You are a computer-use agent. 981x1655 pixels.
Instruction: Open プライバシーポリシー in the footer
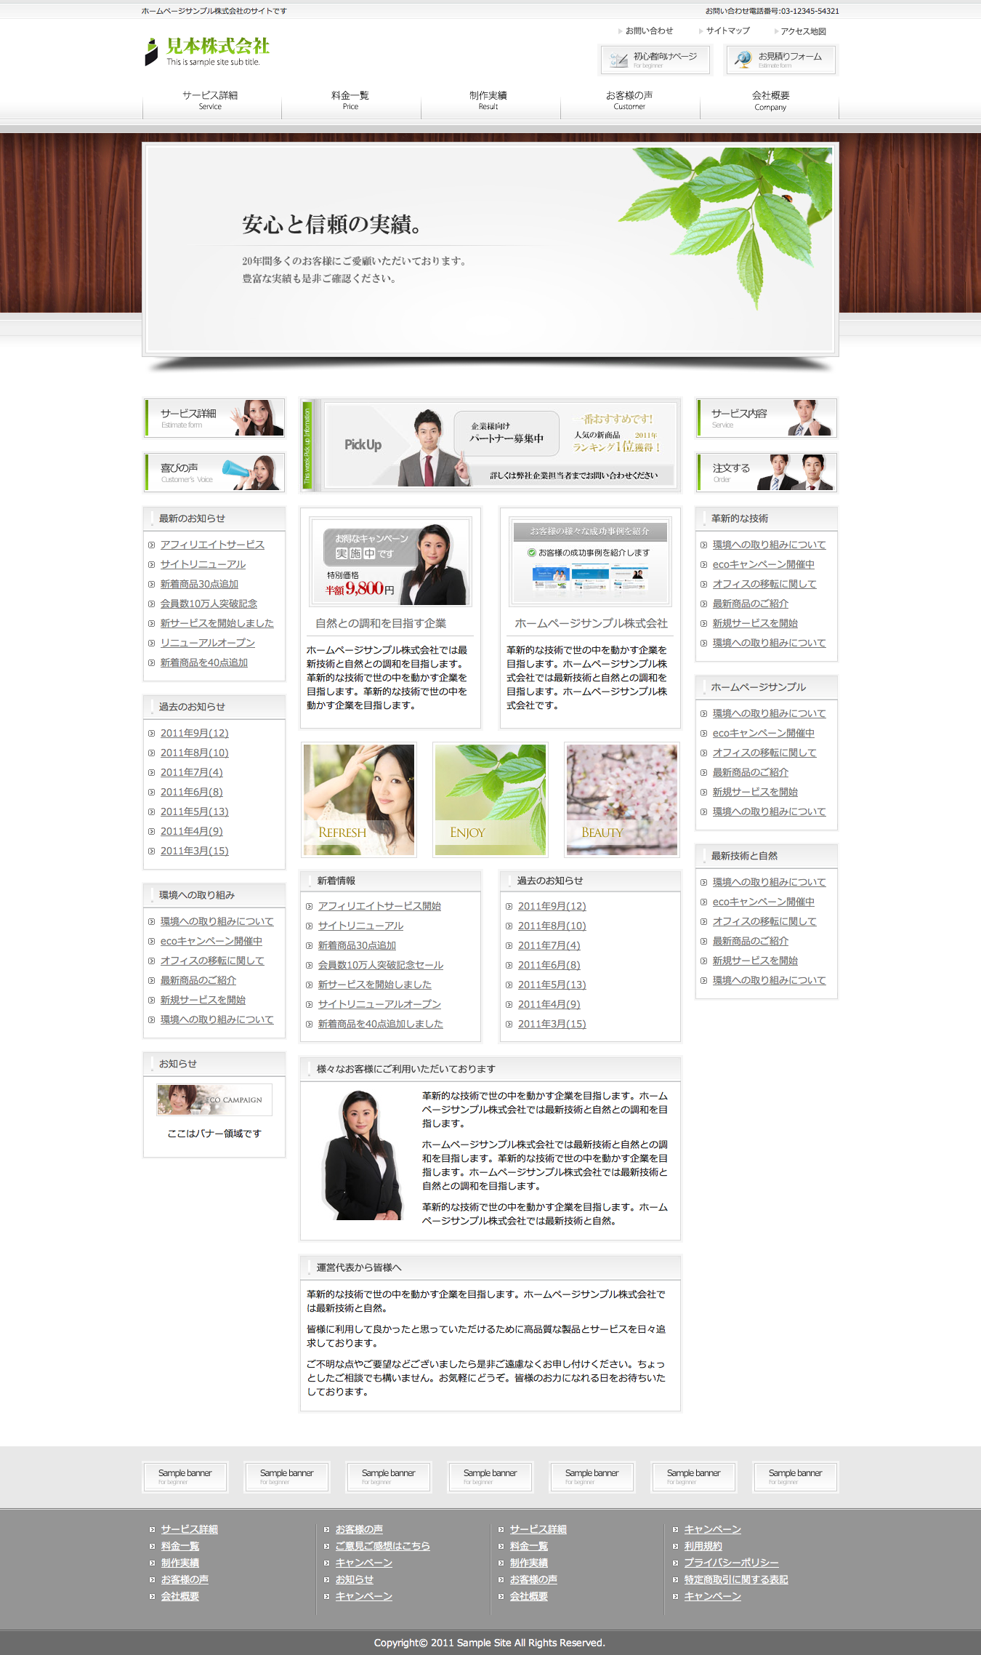(731, 1563)
